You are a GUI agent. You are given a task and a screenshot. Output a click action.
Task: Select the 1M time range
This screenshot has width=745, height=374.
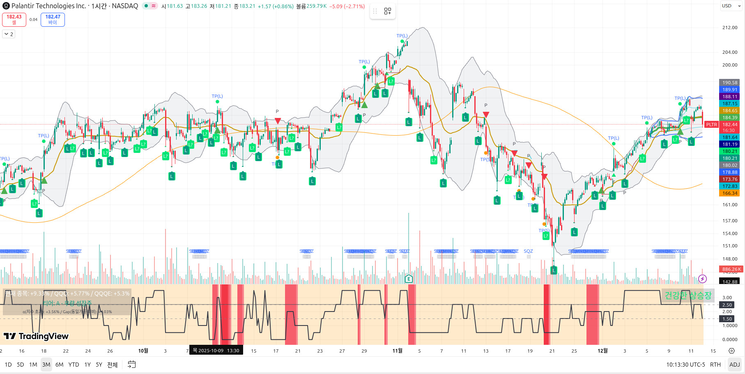click(x=33, y=365)
